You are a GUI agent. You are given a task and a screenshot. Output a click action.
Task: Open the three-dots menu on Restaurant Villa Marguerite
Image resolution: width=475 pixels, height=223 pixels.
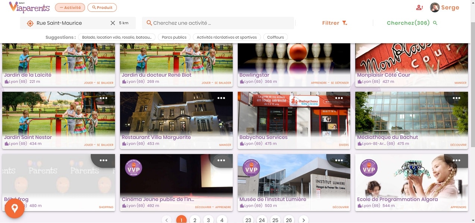tap(221, 98)
